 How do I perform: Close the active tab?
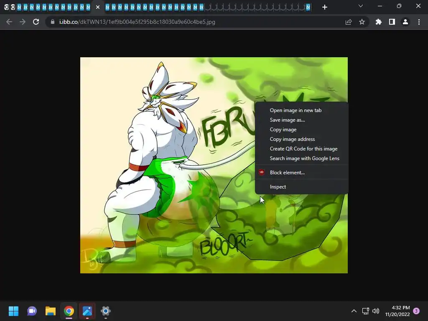click(98, 7)
